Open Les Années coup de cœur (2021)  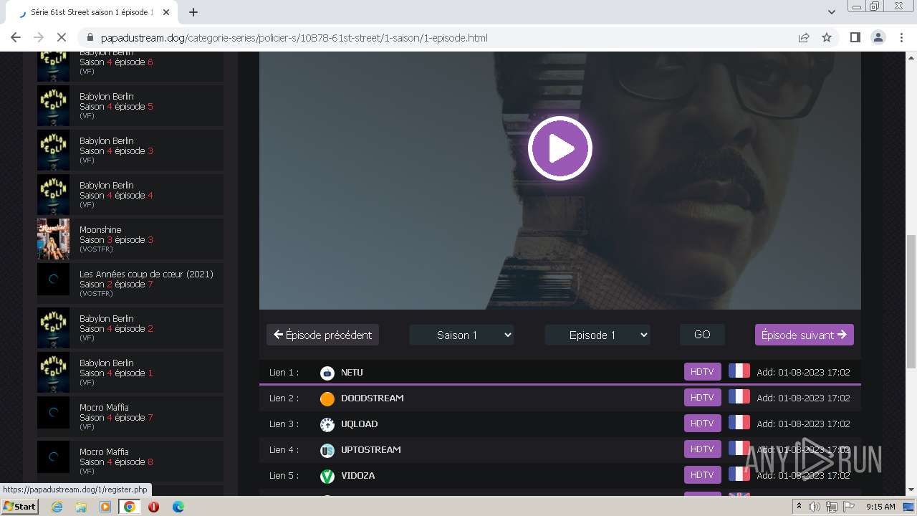[x=130, y=284]
